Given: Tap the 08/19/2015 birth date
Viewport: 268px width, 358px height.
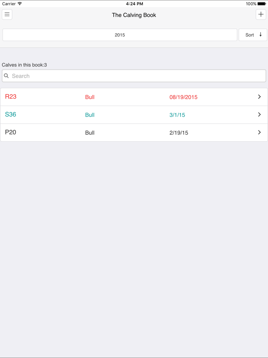Looking at the screenshot, I should click(x=184, y=97).
